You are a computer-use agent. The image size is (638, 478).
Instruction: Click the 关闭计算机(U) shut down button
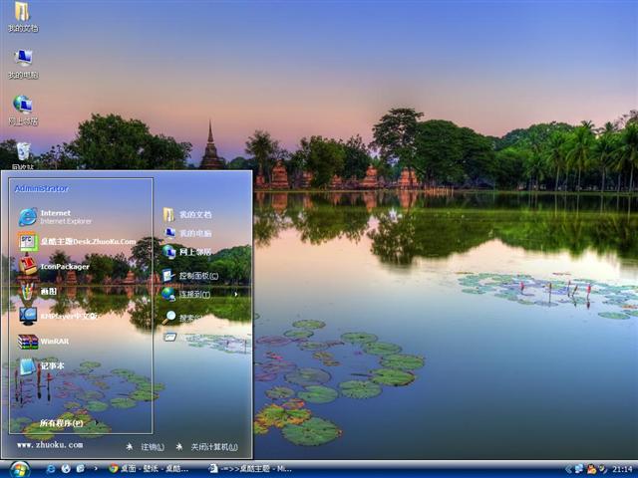coord(207,447)
